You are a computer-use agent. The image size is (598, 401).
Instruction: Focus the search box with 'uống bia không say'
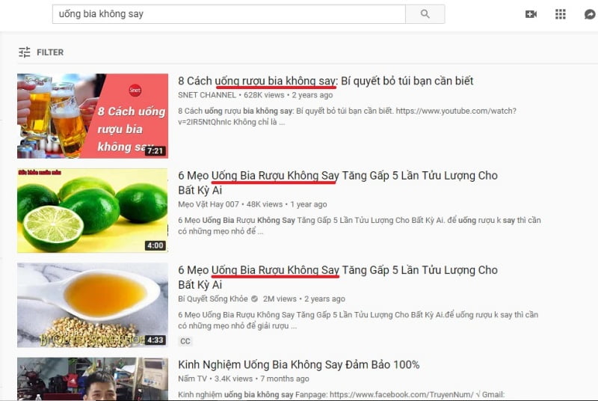(x=229, y=14)
